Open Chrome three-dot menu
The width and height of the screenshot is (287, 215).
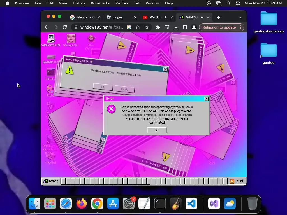(241, 27)
